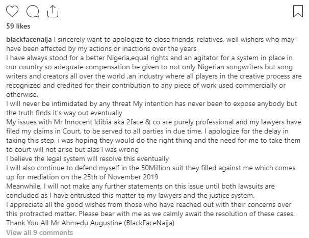Open the list of 59 likes
The width and height of the screenshot is (309, 238).
[x=17, y=25]
